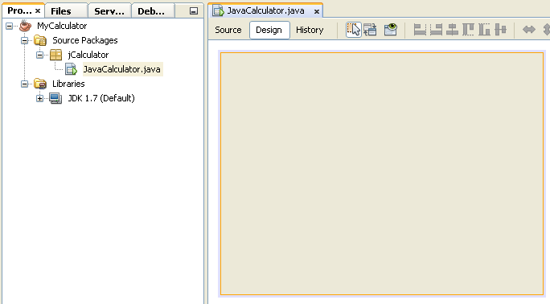The width and height of the screenshot is (550, 304).
Task: Click the file icon on JavaCalculator.java editor tab
Action: [219, 11]
